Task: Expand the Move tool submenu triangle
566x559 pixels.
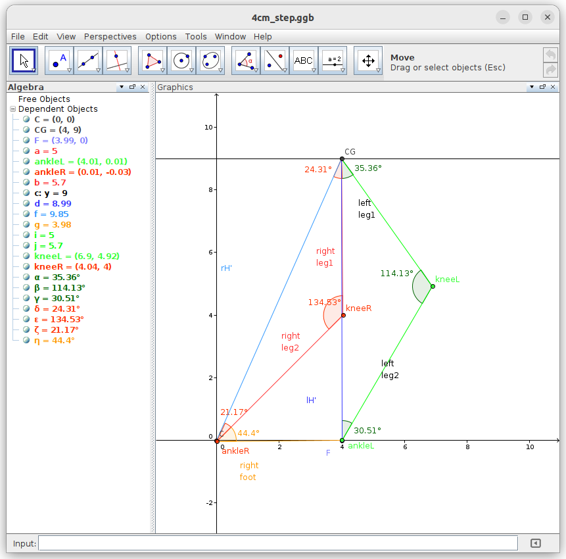Action: 34,70
